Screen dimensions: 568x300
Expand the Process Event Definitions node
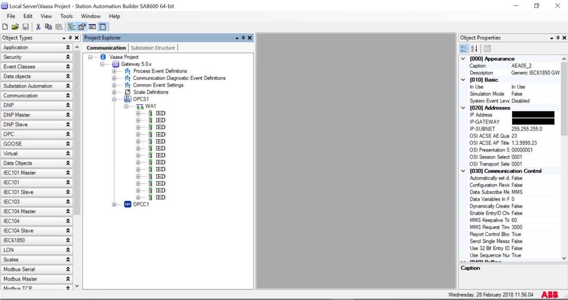click(x=114, y=71)
